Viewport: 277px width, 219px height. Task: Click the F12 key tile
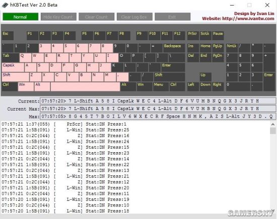point(179,36)
